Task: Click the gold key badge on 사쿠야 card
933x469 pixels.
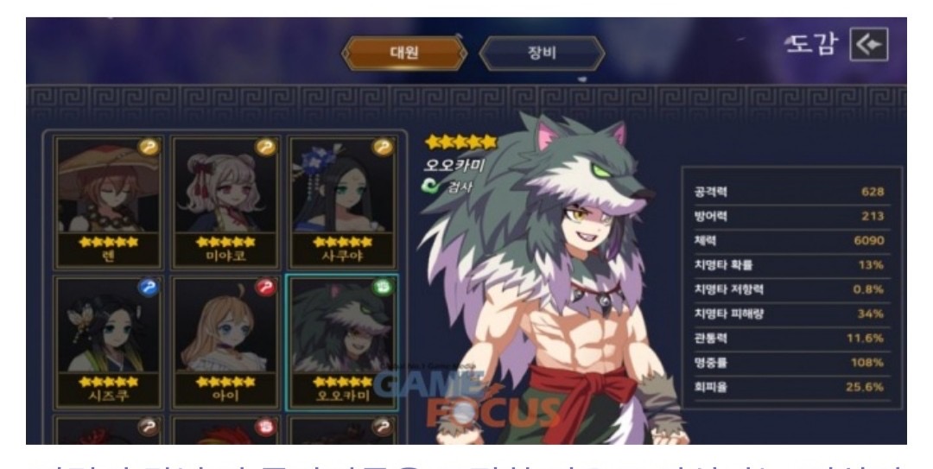Action: coord(383,147)
